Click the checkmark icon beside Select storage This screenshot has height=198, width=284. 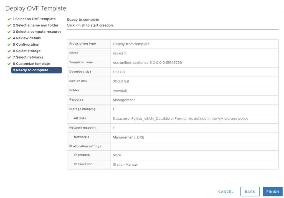(9, 51)
